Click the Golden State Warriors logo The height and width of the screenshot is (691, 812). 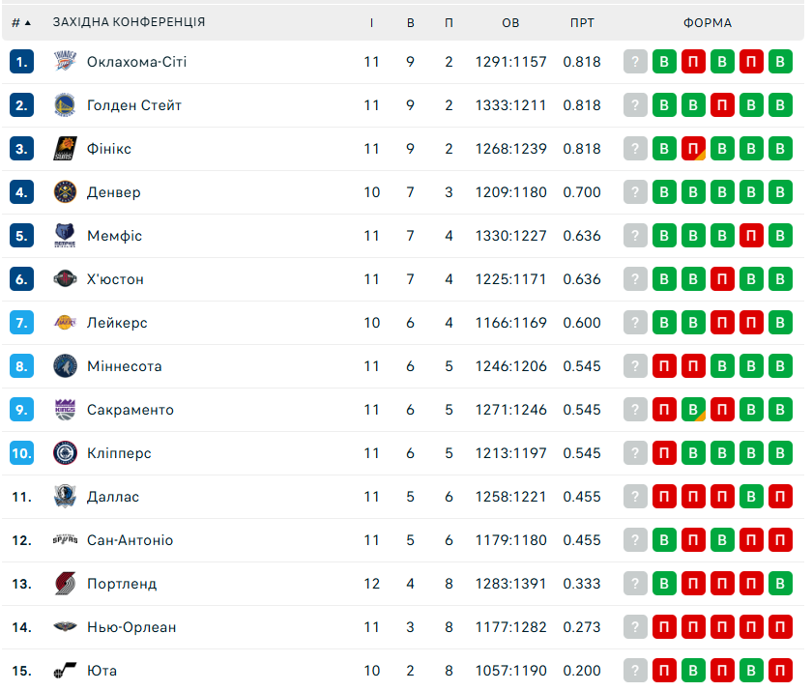coord(65,105)
